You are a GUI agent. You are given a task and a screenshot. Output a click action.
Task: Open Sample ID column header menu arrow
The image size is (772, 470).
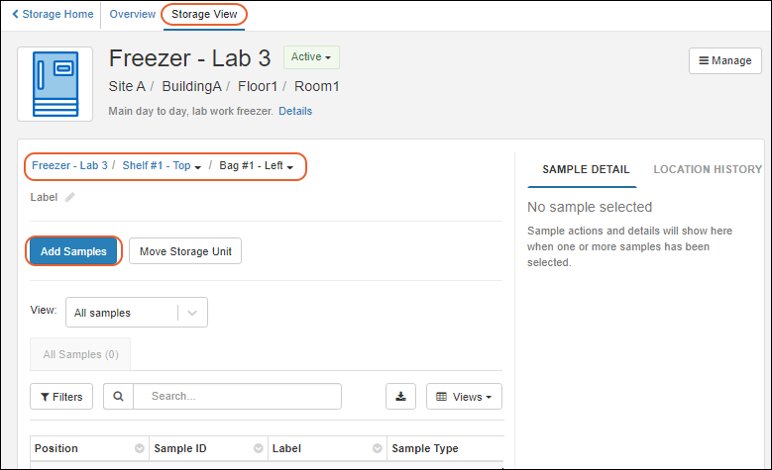pos(259,449)
